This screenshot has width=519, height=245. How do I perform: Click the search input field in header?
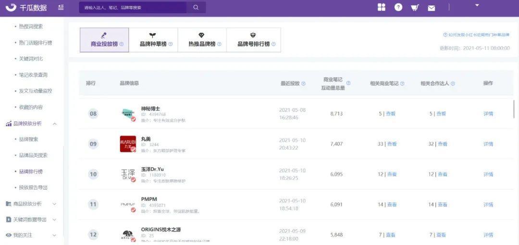tap(133, 8)
